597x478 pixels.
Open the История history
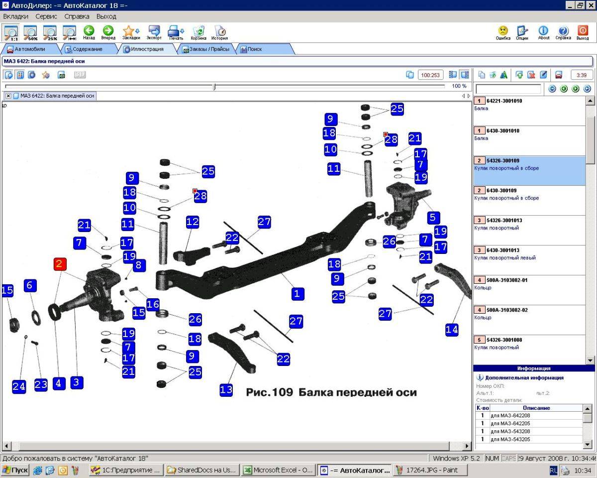pos(219,32)
